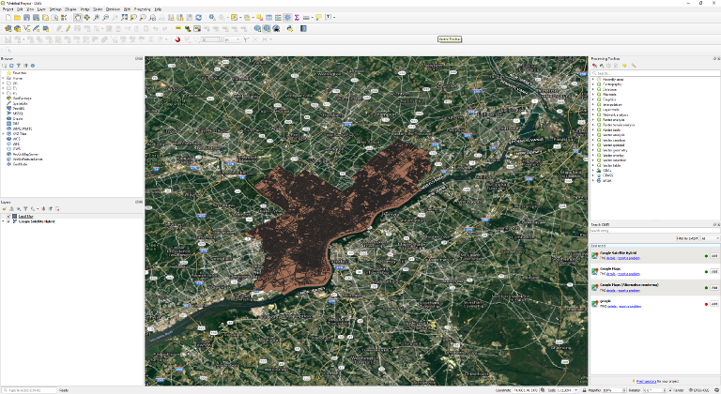Toggle visibility of Land Use layer

(8, 217)
